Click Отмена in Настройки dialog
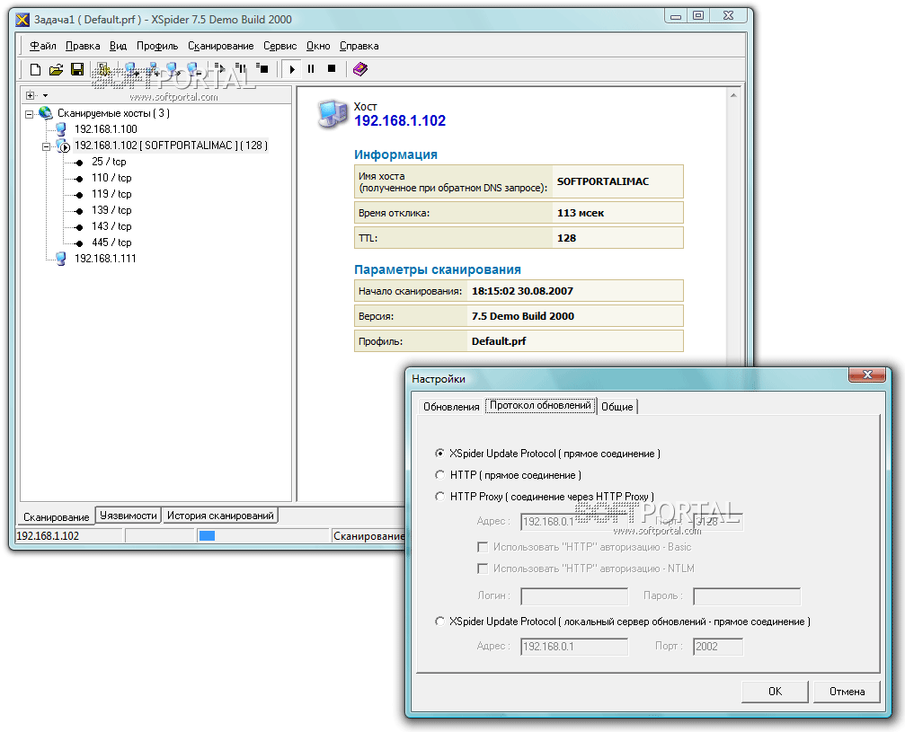 click(x=847, y=692)
